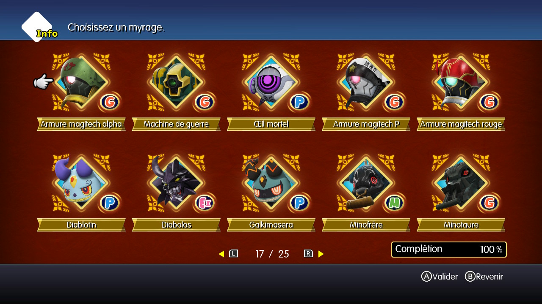Choose the Machine de guerre mirage icon
Image resolution: width=542 pixels, height=304 pixels.
coord(176,82)
